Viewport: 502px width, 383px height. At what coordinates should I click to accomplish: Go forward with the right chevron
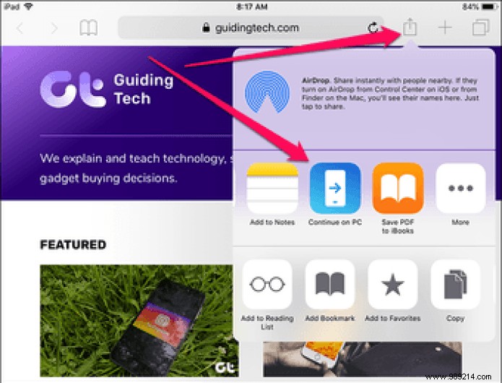click(x=54, y=28)
